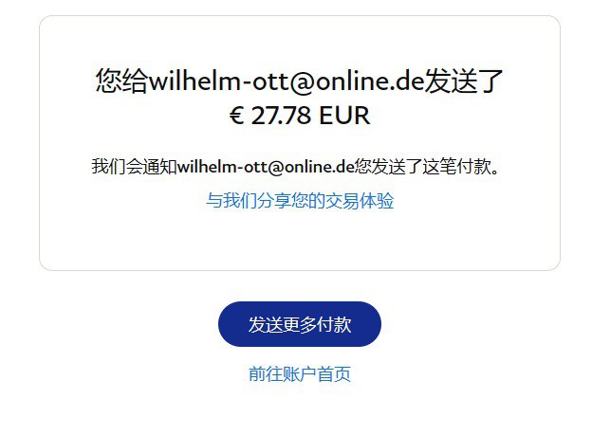Screen dimensions: 592x435
Task: Click the 您发送了 text in the notification sentence
Action: [388, 167]
